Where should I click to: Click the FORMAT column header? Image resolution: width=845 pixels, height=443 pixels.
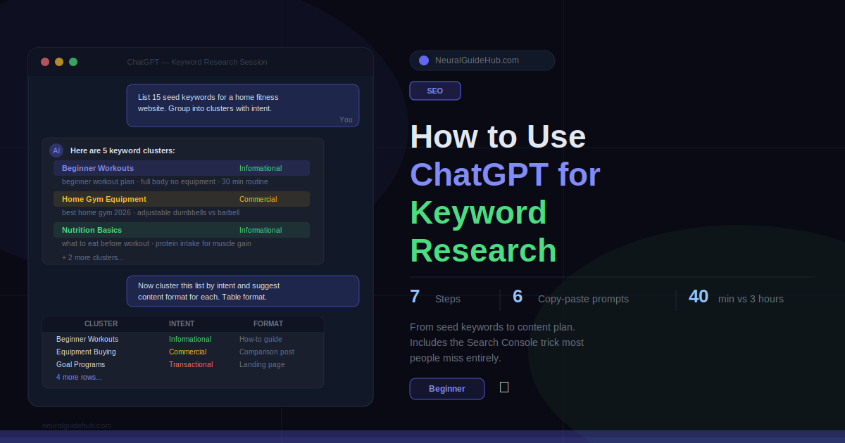(x=268, y=324)
